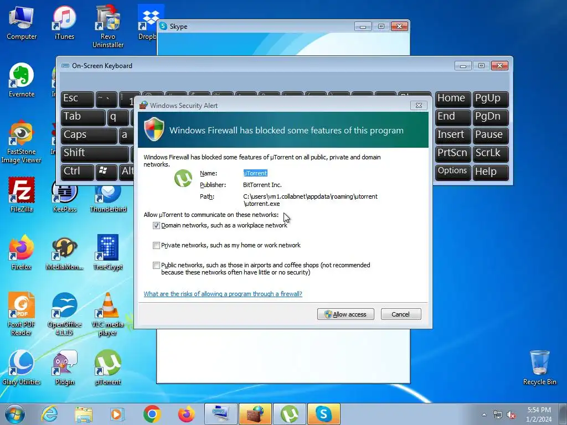
Task: Open OpenOffice 4.1.15 desktop shortcut
Action: click(64, 314)
